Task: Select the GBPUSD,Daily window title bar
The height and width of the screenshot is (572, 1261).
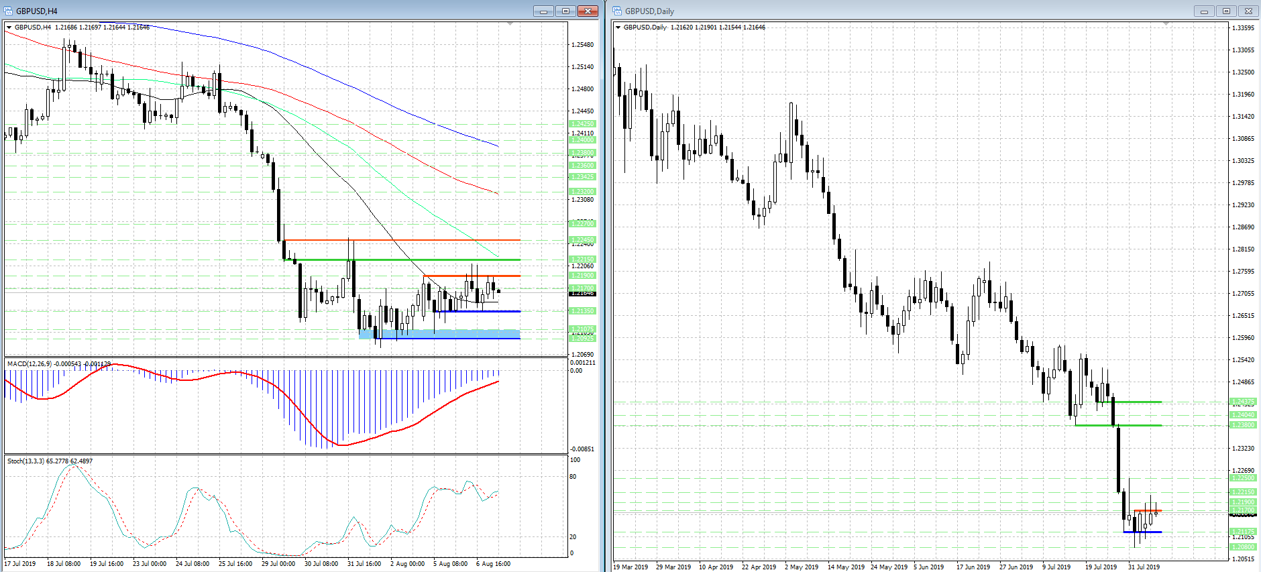Action: click(872, 11)
